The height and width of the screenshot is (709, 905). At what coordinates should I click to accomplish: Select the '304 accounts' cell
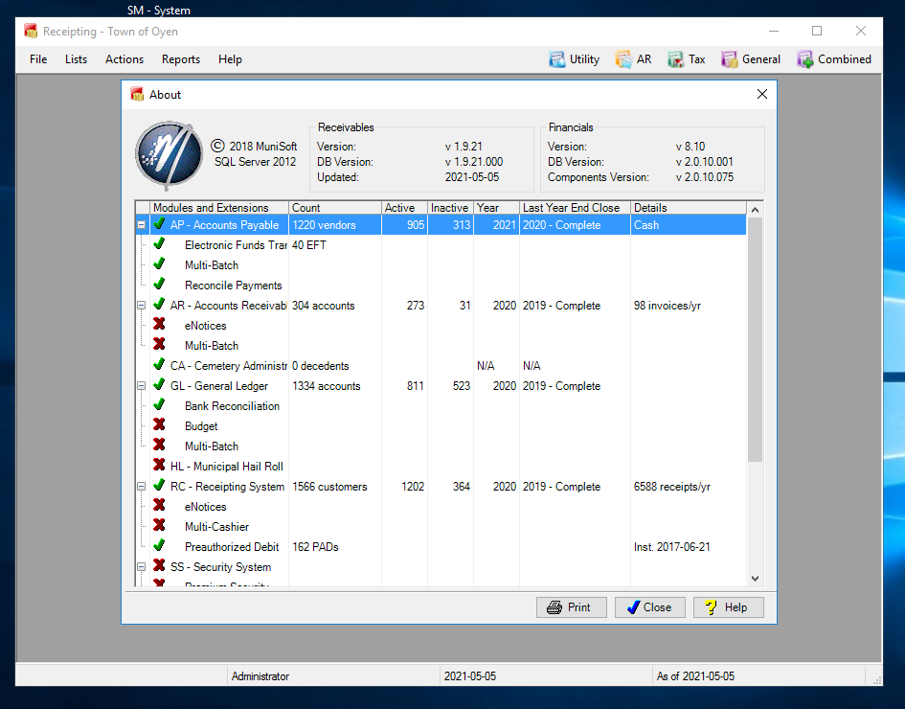point(335,306)
